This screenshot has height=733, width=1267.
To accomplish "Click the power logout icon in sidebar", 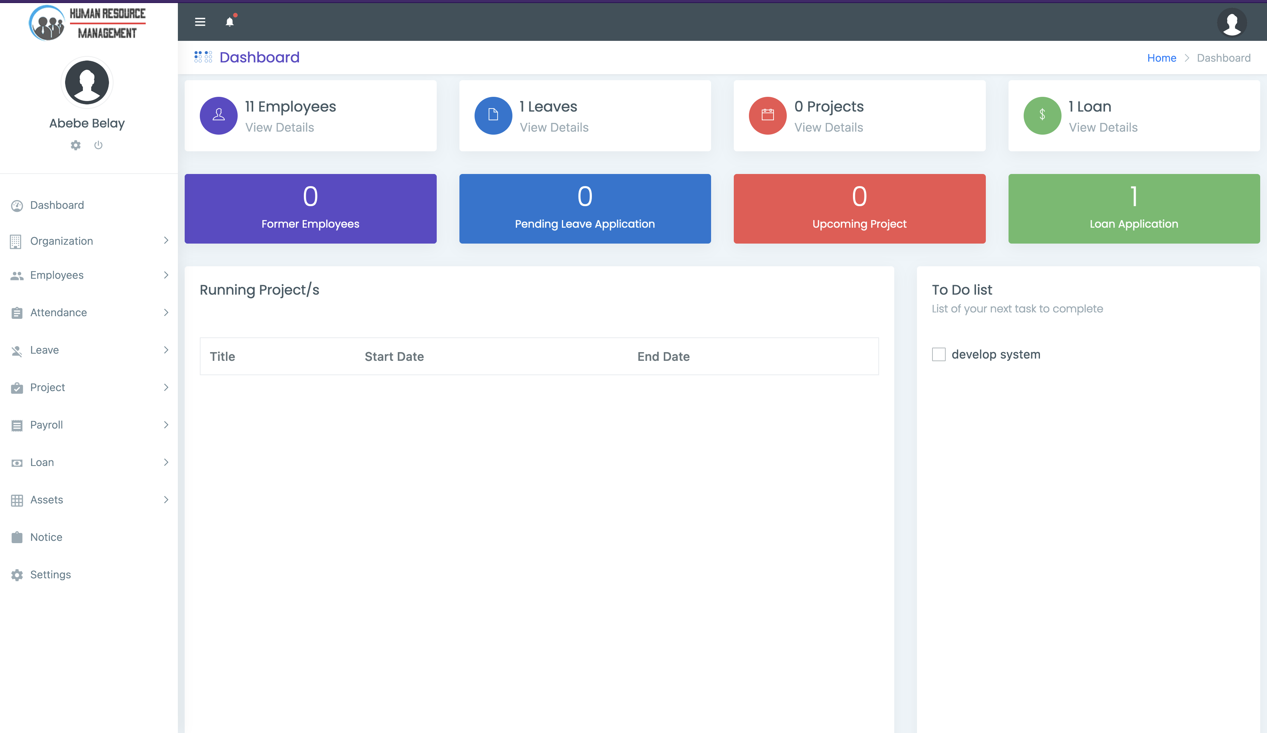I will pos(98,145).
